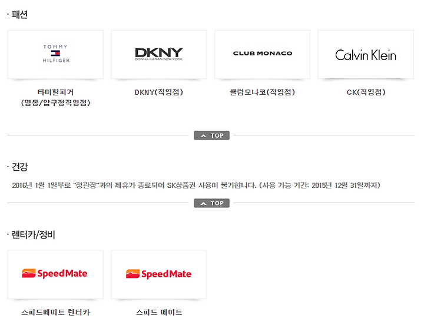Click the 정관장 partnership ended notice text

(x=196, y=185)
